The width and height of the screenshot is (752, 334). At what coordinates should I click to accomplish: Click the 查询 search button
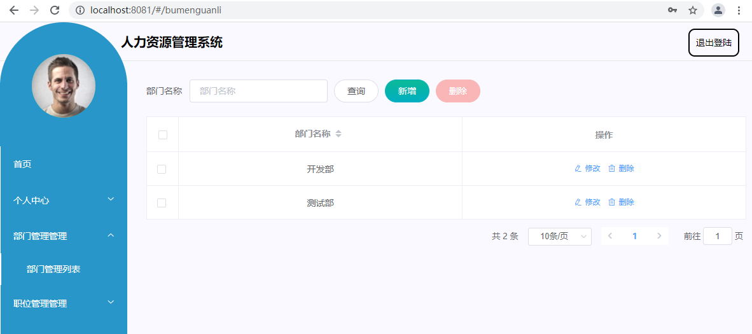coord(356,91)
